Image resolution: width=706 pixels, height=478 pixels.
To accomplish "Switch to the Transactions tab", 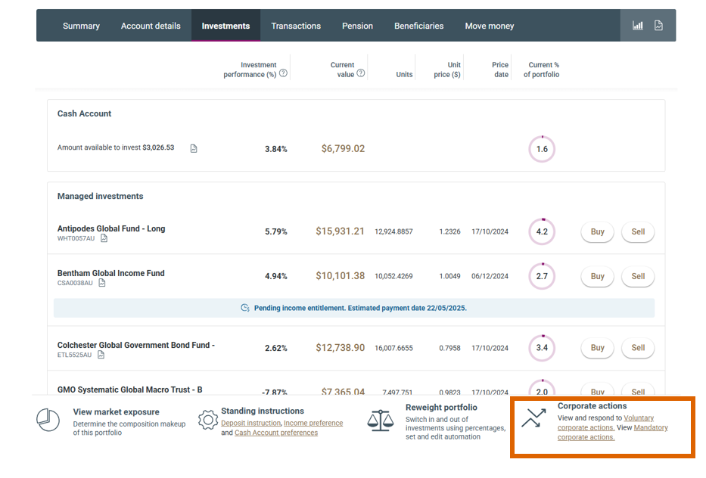I will (x=296, y=26).
